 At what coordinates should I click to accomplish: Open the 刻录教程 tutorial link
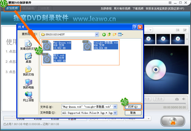(x=106, y=9)
